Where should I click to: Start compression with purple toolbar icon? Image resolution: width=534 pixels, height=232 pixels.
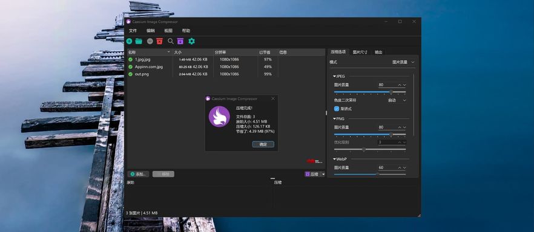click(x=180, y=41)
